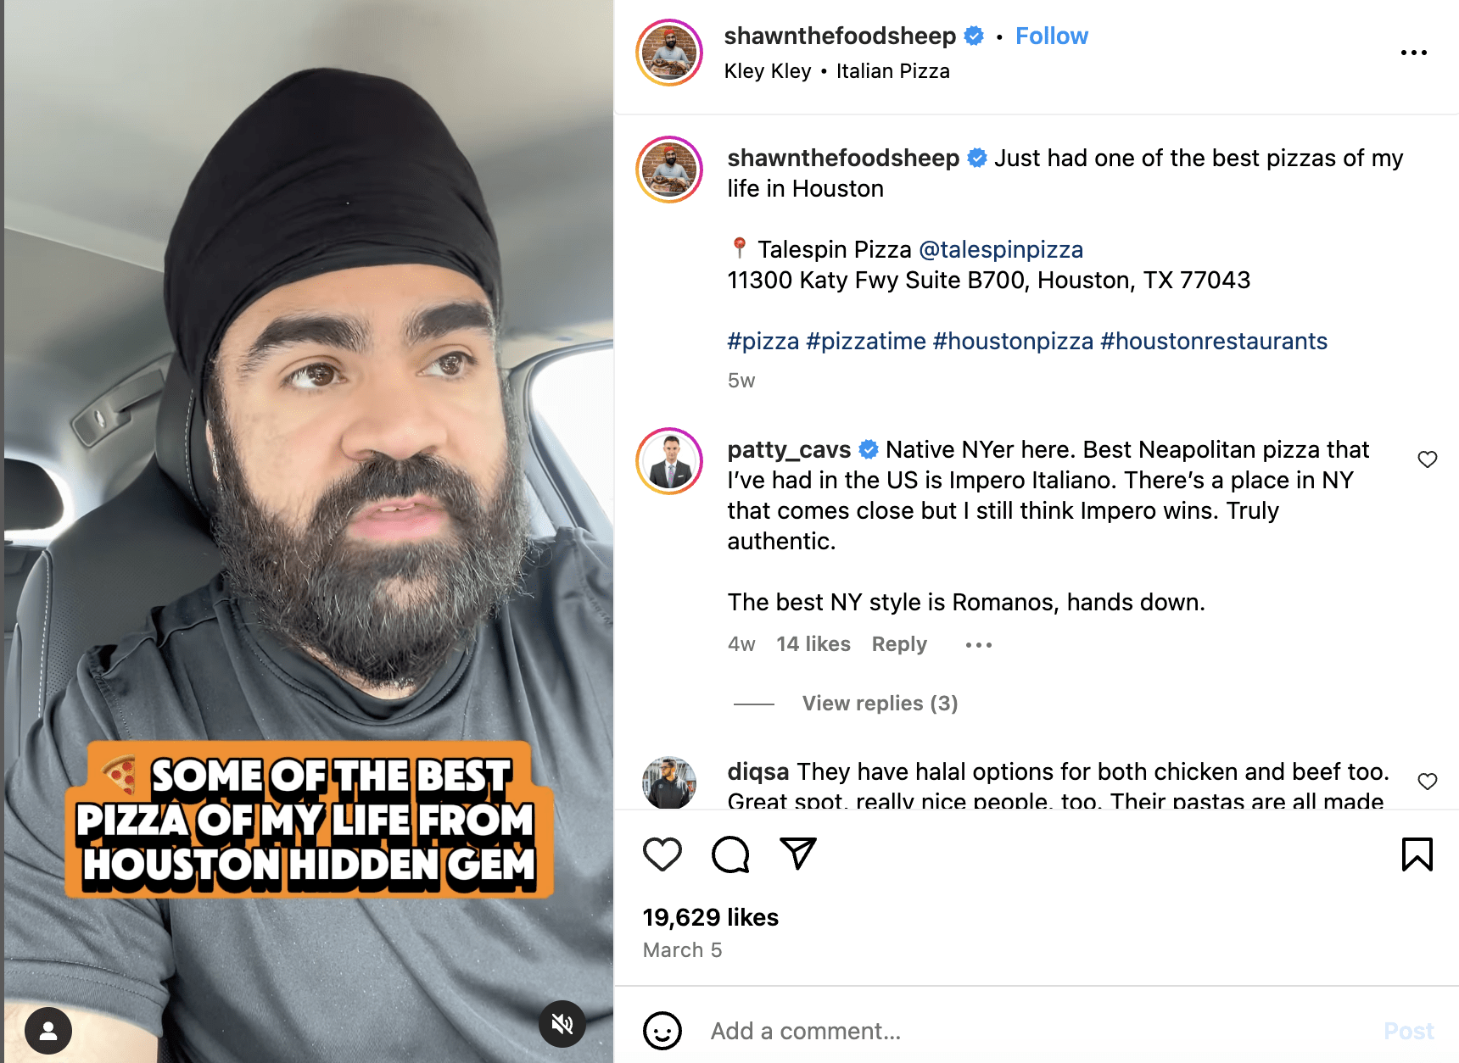Like the post with the heart icon
The height and width of the screenshot is (1063, 1459).
coord(662,854)
